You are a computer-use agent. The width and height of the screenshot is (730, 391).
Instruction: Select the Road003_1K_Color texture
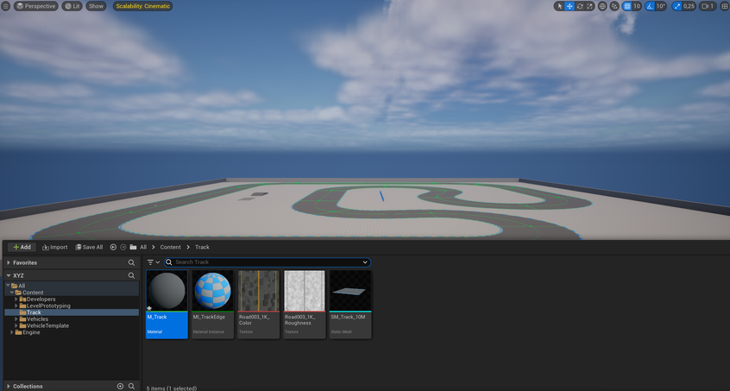pyautogui.click(x=258, y=305)
